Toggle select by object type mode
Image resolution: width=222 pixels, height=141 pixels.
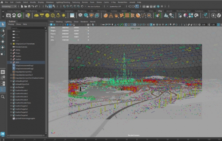[50, 6]
